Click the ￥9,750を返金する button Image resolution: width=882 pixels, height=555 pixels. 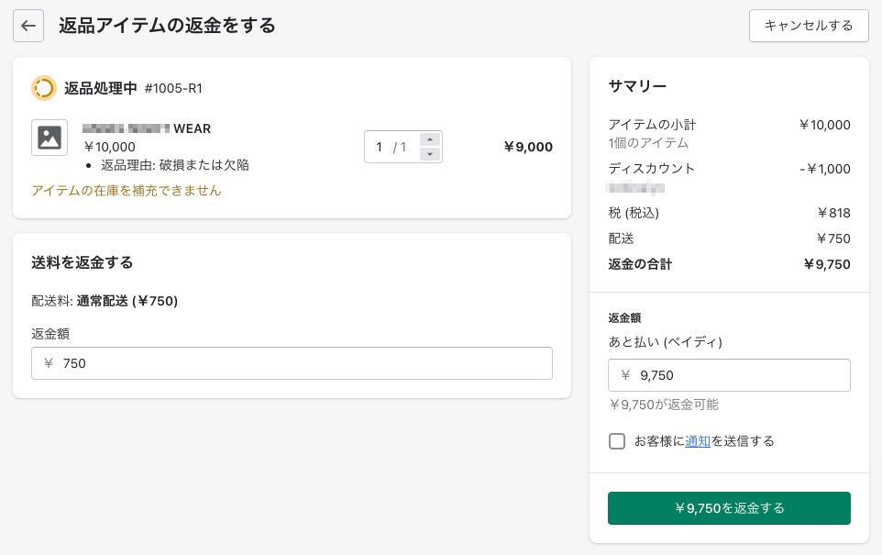click(x=729, y=508)
